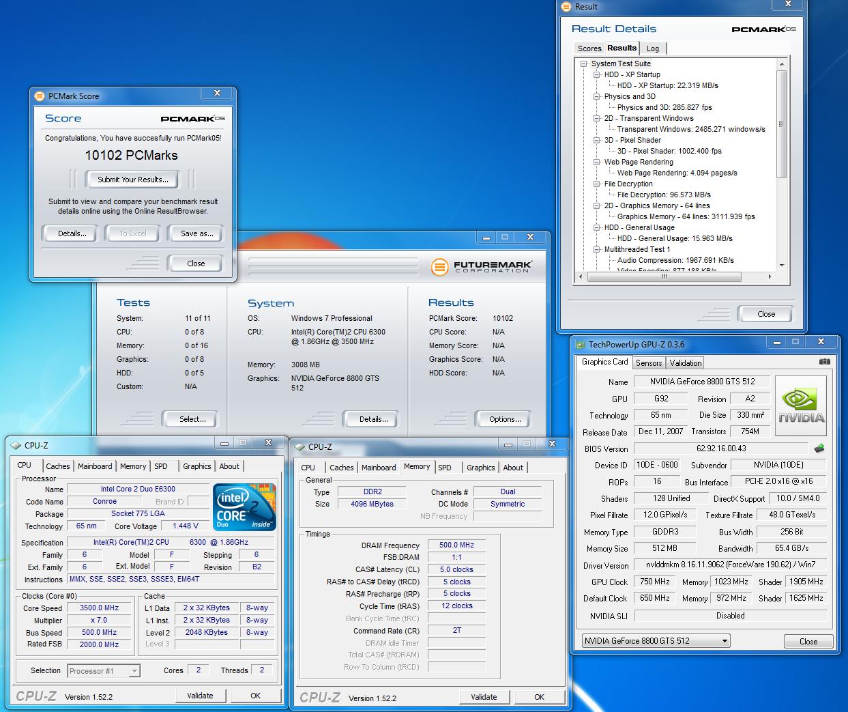This screenshot has width=848, height=712.
Task: Click the PCMark Score window title icon
Action: pos(40,96)
